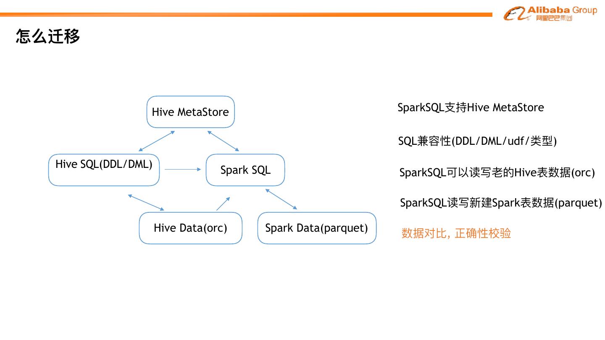Select arrow from Hive SQL to Spark SQL
The image size is (605, 340).
(x=183, y=169)
